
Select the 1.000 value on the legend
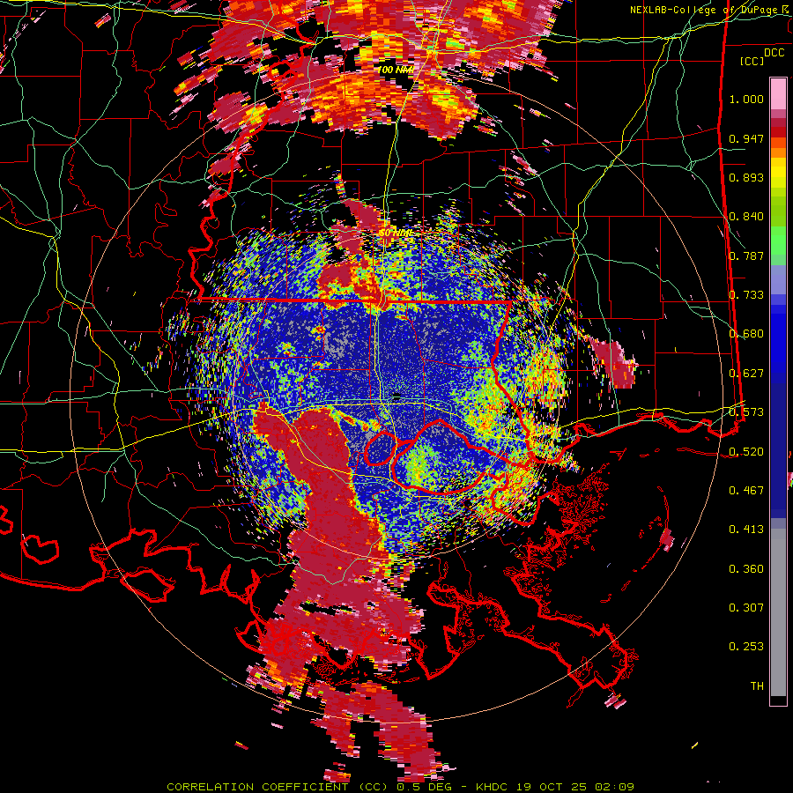(x=746, y=99)
